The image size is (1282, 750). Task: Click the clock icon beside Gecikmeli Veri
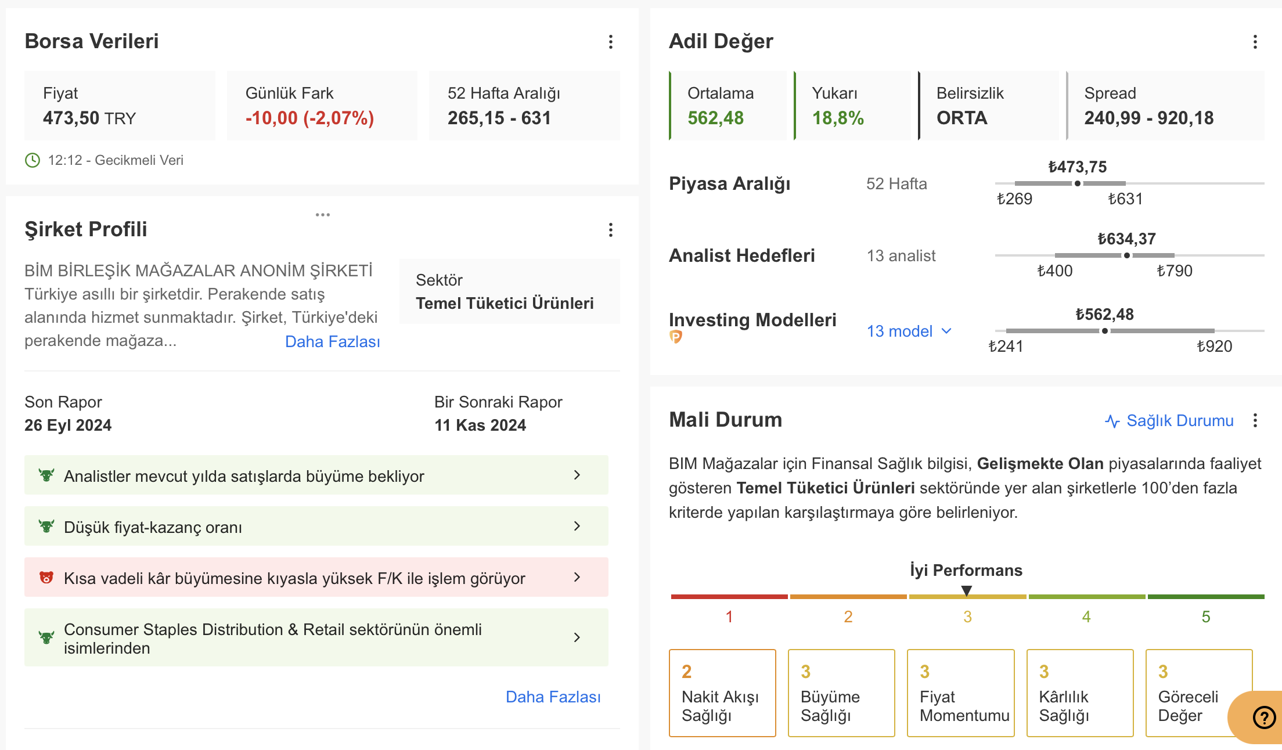33,160
